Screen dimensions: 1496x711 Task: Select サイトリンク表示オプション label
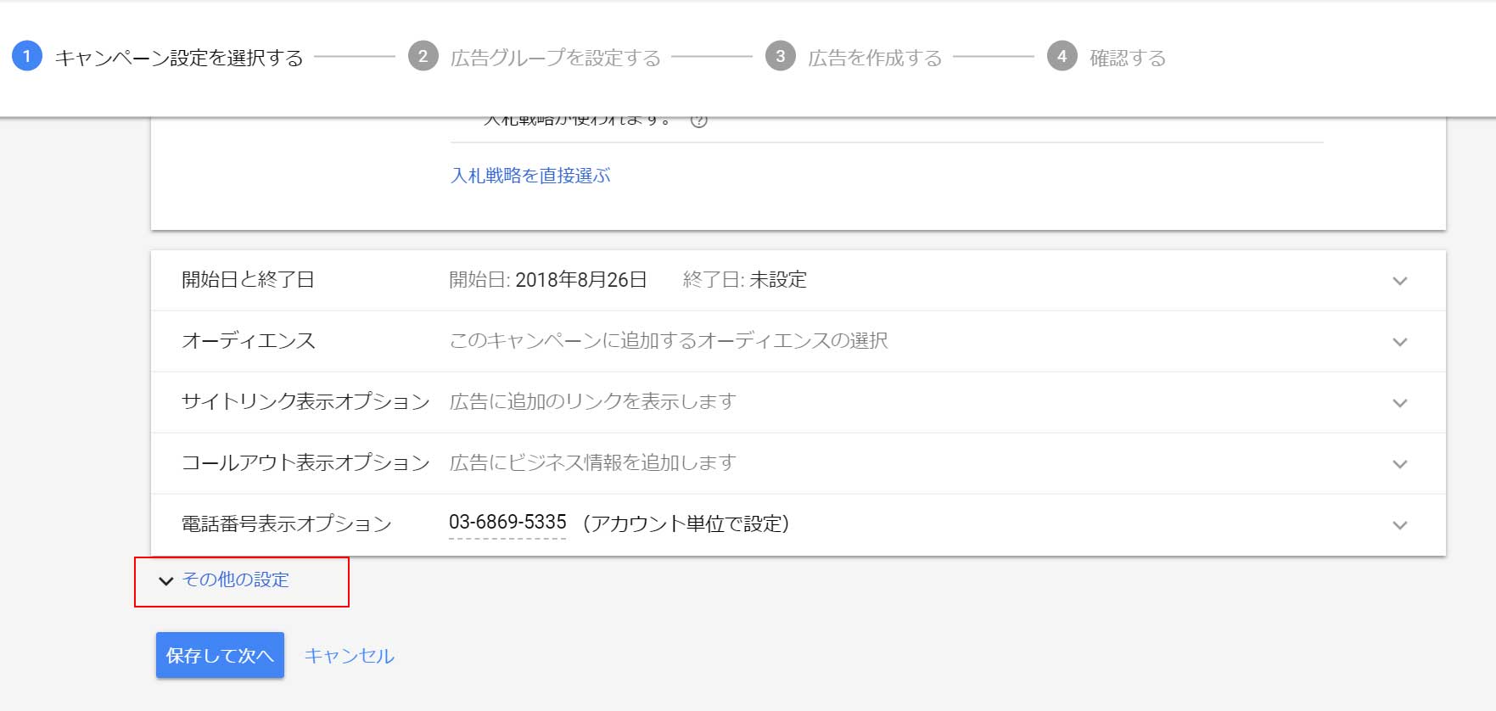[x=305, y=402]
